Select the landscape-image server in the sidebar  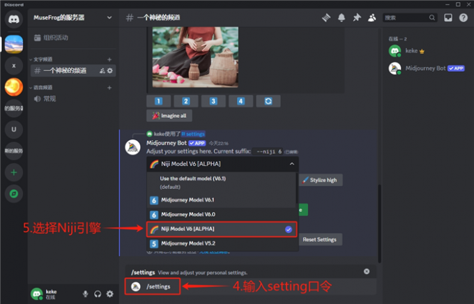[14, 44]
